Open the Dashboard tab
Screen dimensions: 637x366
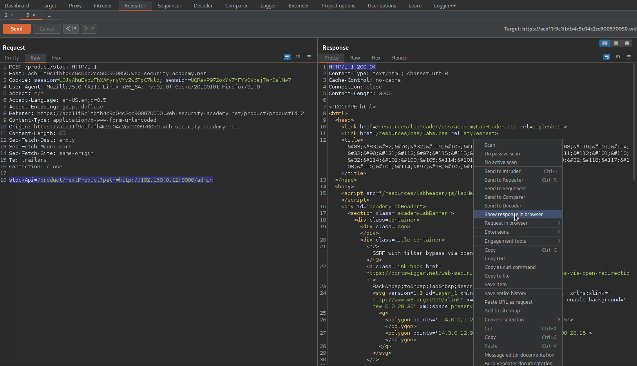coord(17,5)
